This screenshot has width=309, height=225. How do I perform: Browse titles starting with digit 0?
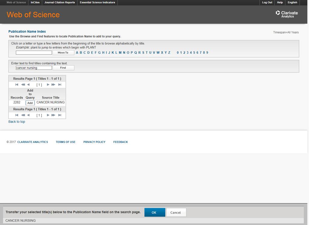point(178,52)
